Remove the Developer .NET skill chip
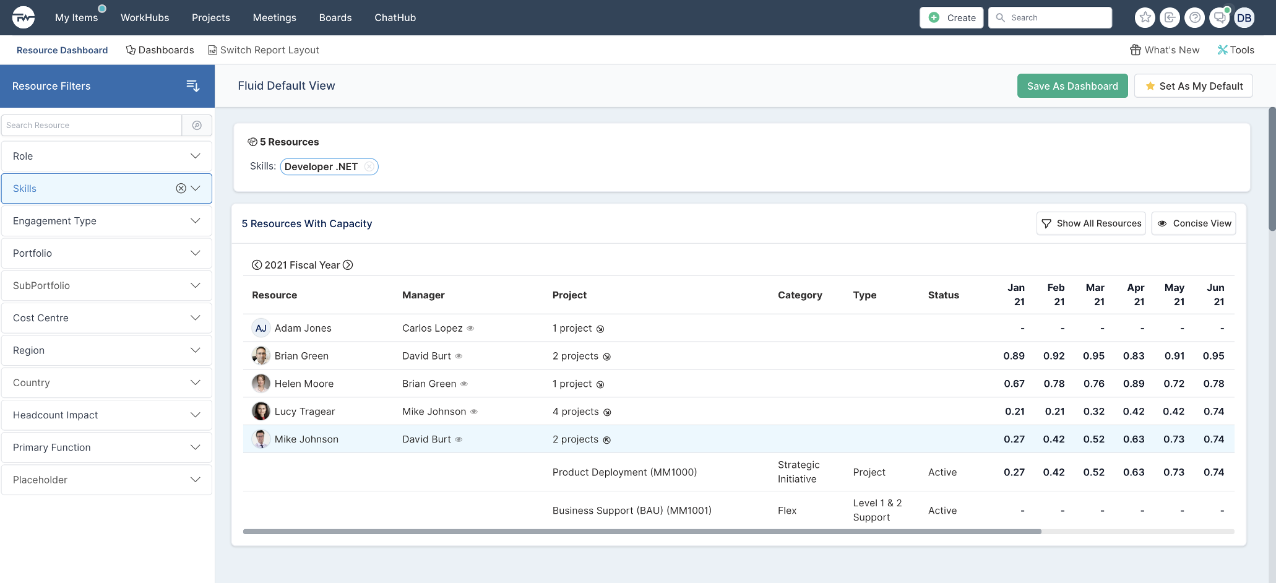This screenshot has height=583, width=1276. pyautogui.click(x=369, y=166)
